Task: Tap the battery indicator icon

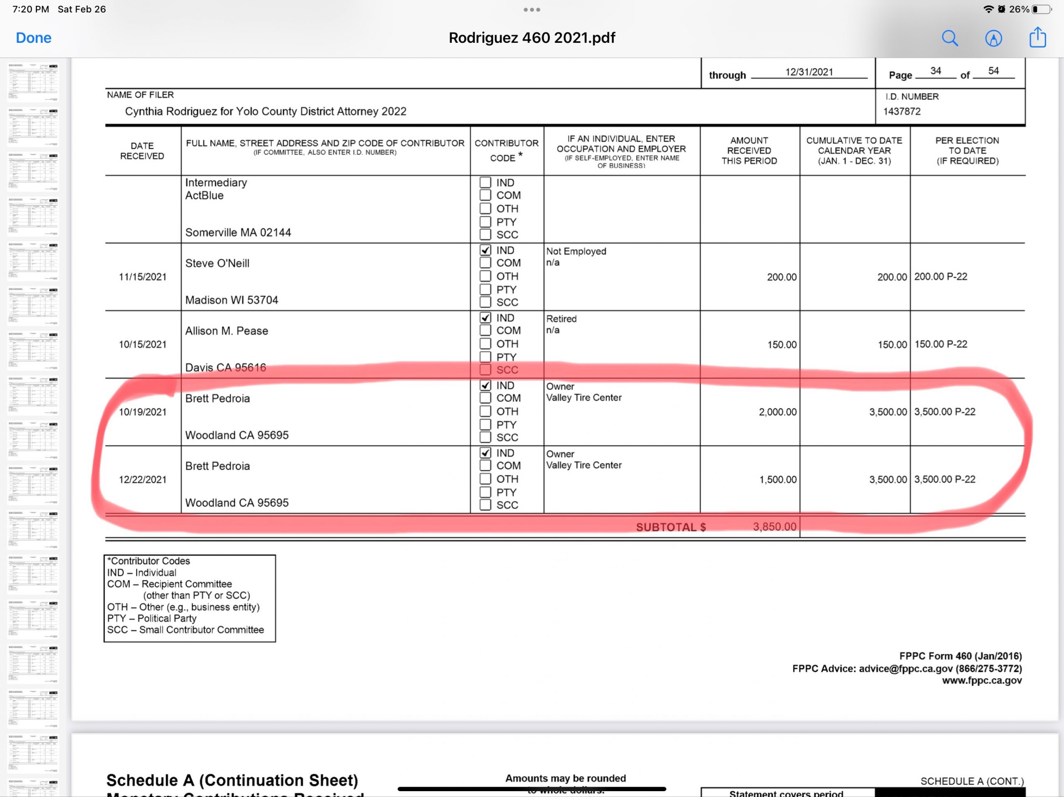Action: [x=1042, y=9]
